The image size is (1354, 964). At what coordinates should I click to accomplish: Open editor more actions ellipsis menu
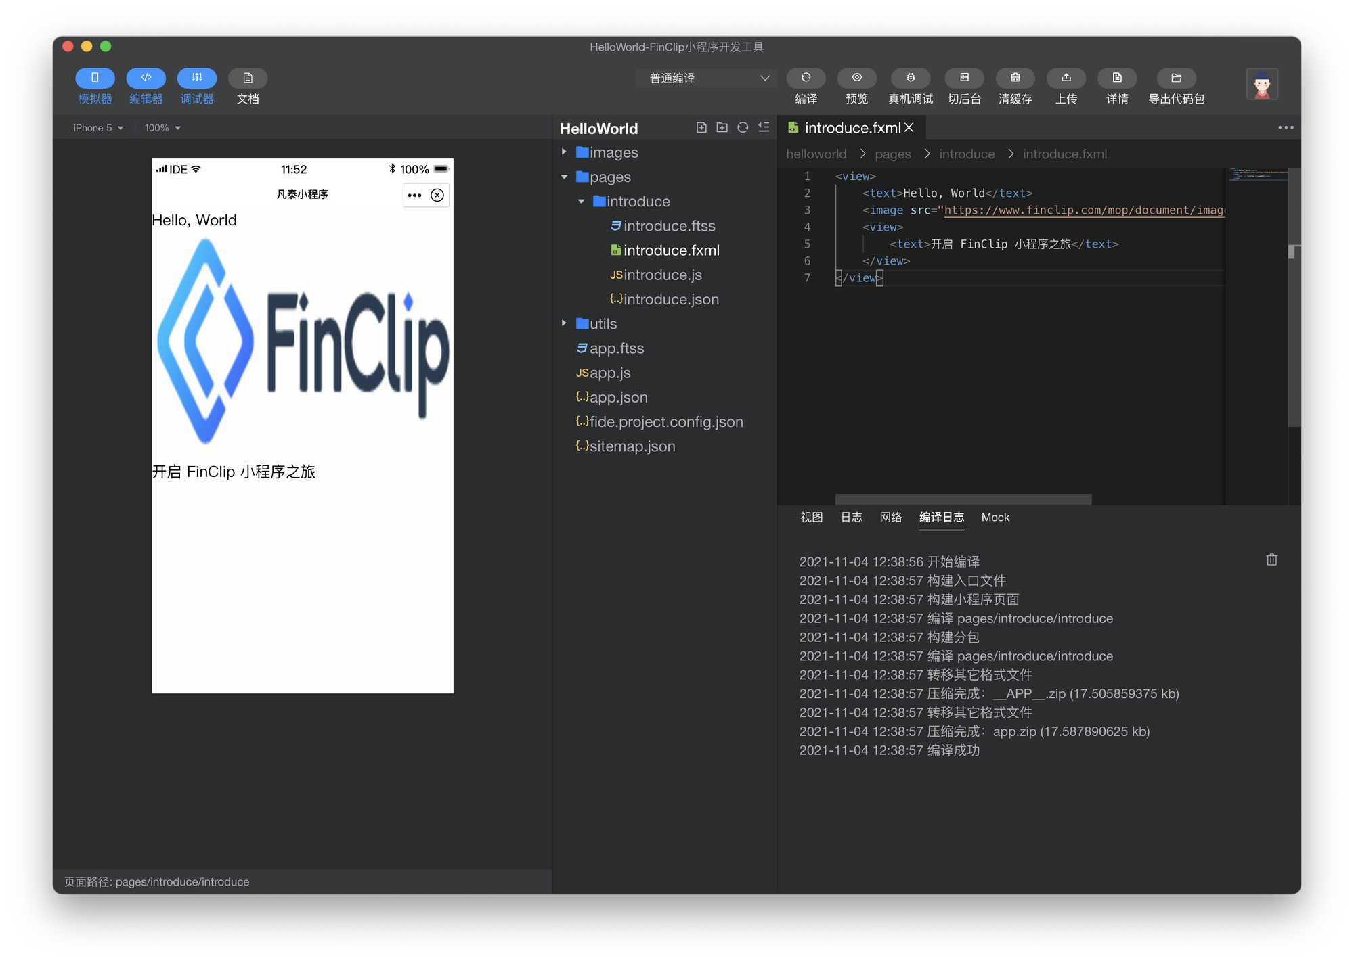pos(1286,127)
